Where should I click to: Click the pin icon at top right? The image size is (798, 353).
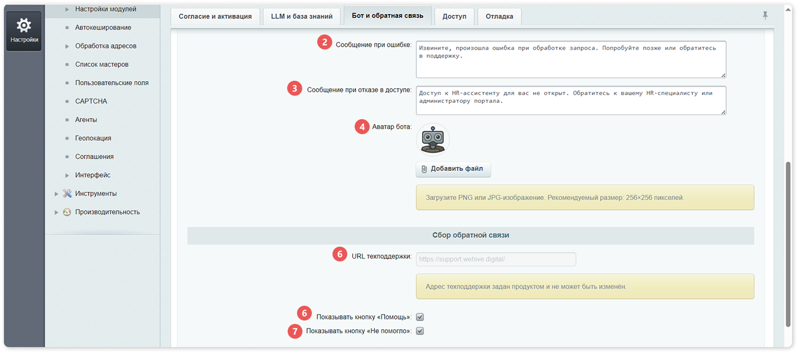coord(765,16)
